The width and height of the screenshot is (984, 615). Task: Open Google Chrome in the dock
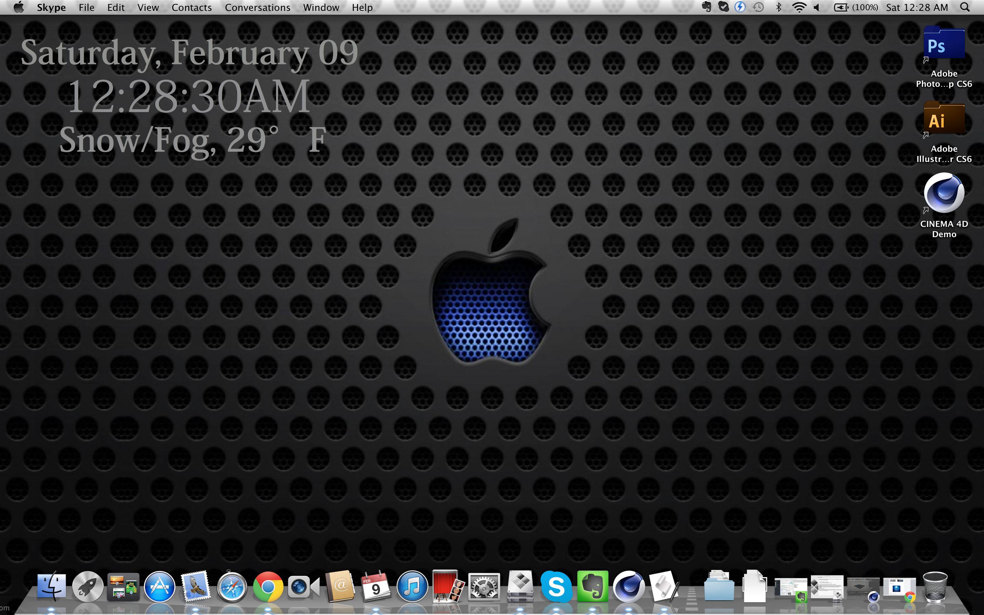tap(268, 587)
